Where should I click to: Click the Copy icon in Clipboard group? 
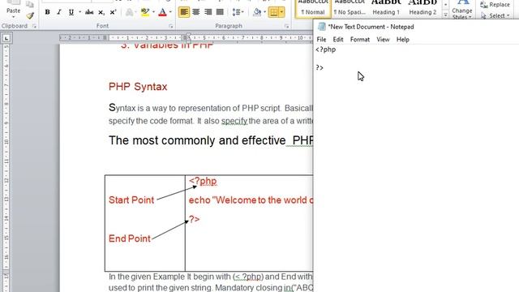(x=30, y=4)
